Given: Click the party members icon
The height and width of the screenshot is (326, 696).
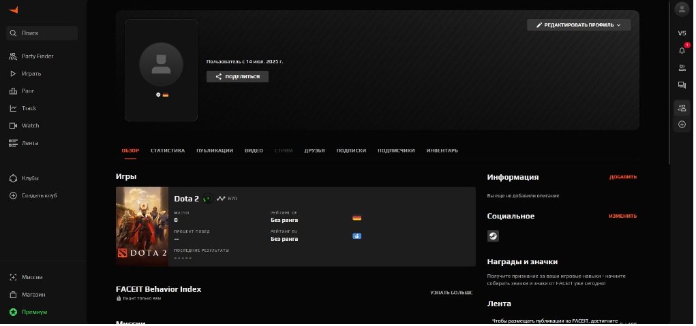Looking at the screenshot, I should (x=681, y=108).
